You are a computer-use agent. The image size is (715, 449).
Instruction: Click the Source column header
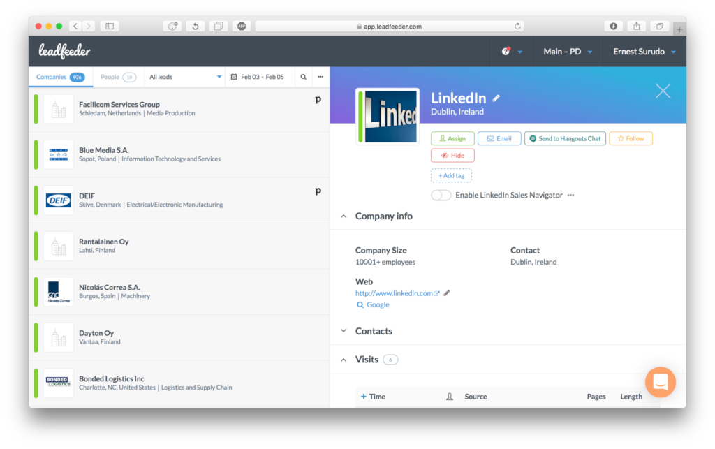click(476, 397)
